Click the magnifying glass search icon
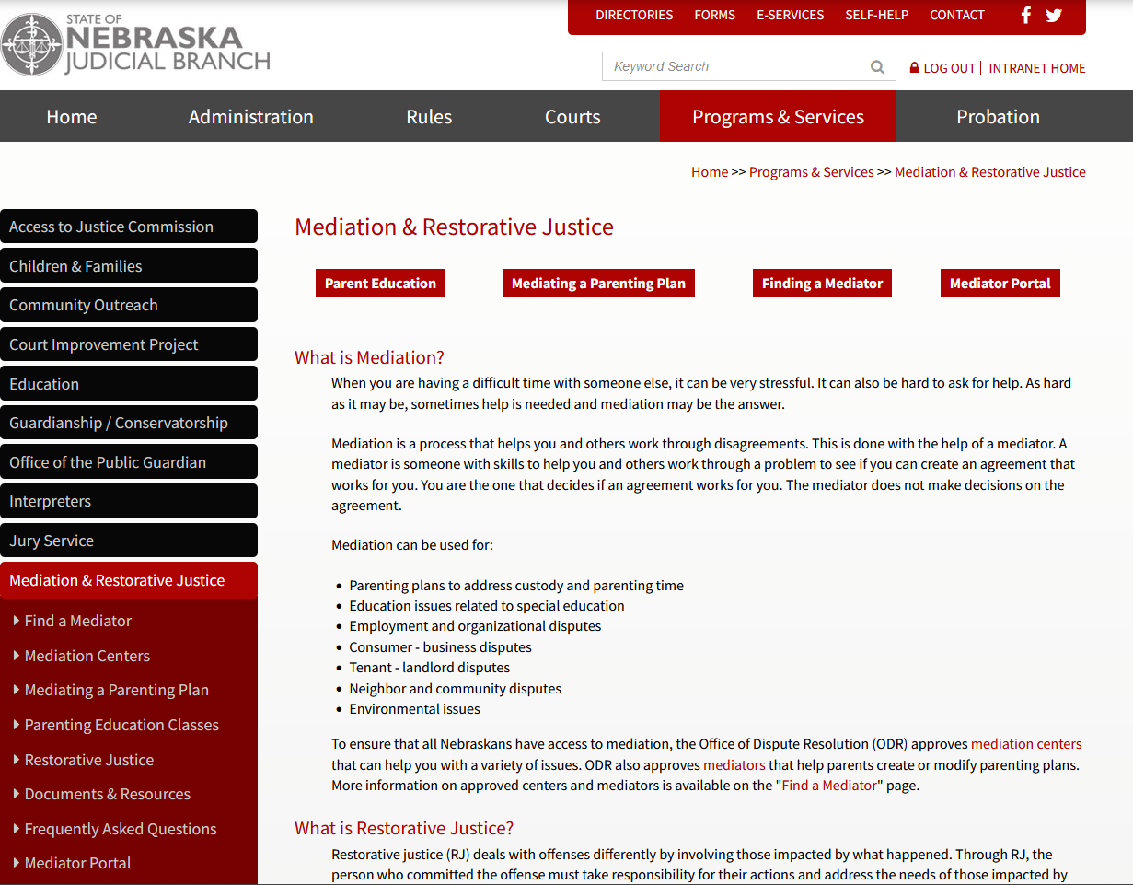This screenshot has width=1133, height=885. click(877, 66)
